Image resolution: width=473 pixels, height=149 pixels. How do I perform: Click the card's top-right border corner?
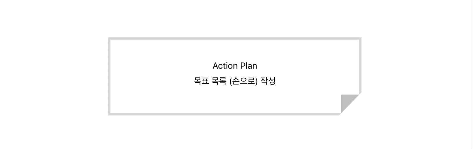[360, 38]
